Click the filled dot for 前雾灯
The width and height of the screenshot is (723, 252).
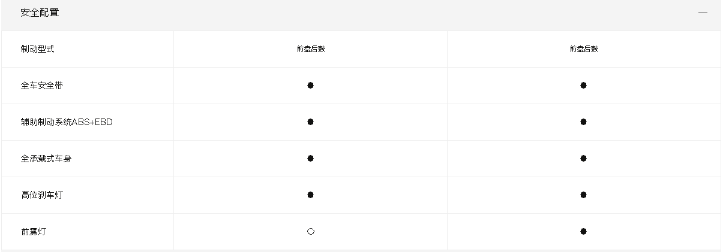(x=583, y=232)
